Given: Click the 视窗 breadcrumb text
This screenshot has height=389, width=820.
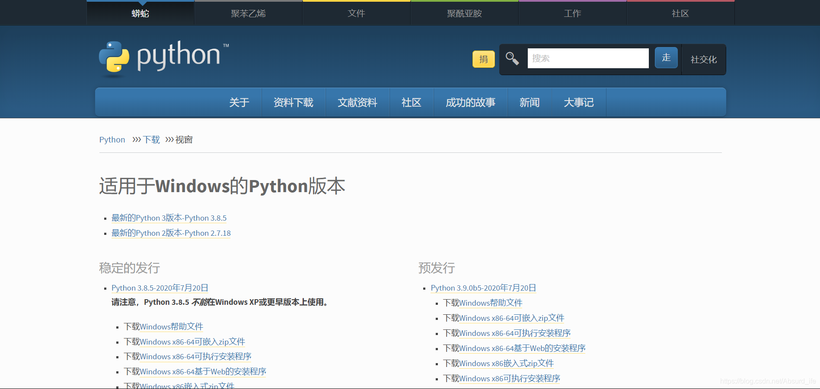Looking at the screenshot, I should coord(184,139).
